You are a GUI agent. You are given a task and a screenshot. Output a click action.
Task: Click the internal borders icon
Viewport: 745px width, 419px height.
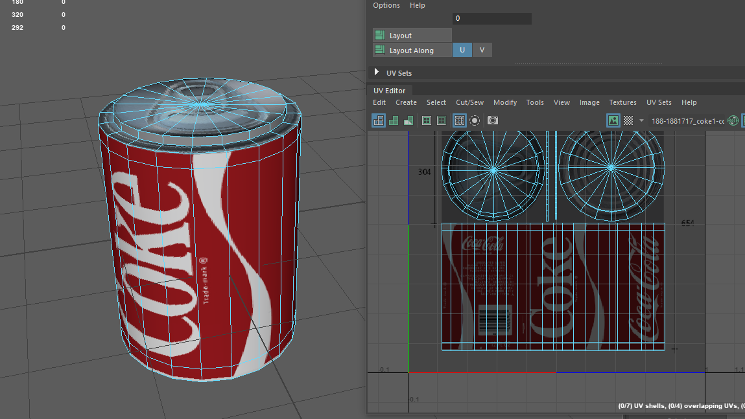442,120
